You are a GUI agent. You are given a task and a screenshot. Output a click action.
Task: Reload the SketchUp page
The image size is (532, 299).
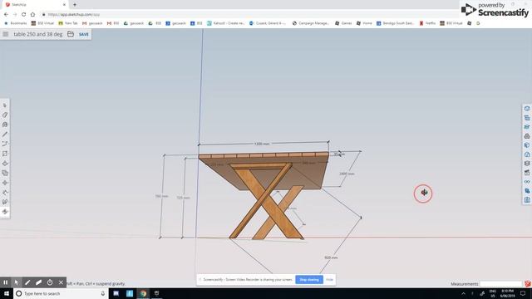click(24, 15)
